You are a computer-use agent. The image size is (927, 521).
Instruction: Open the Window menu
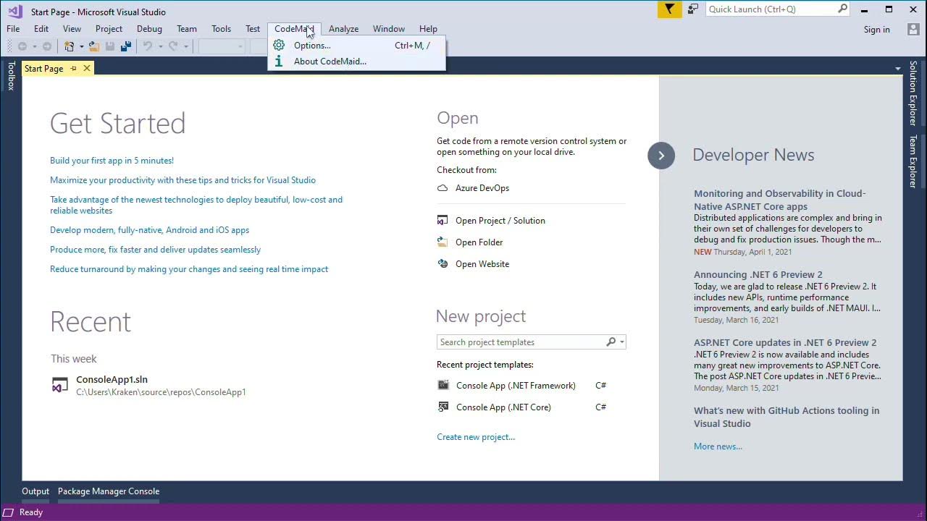389,29
